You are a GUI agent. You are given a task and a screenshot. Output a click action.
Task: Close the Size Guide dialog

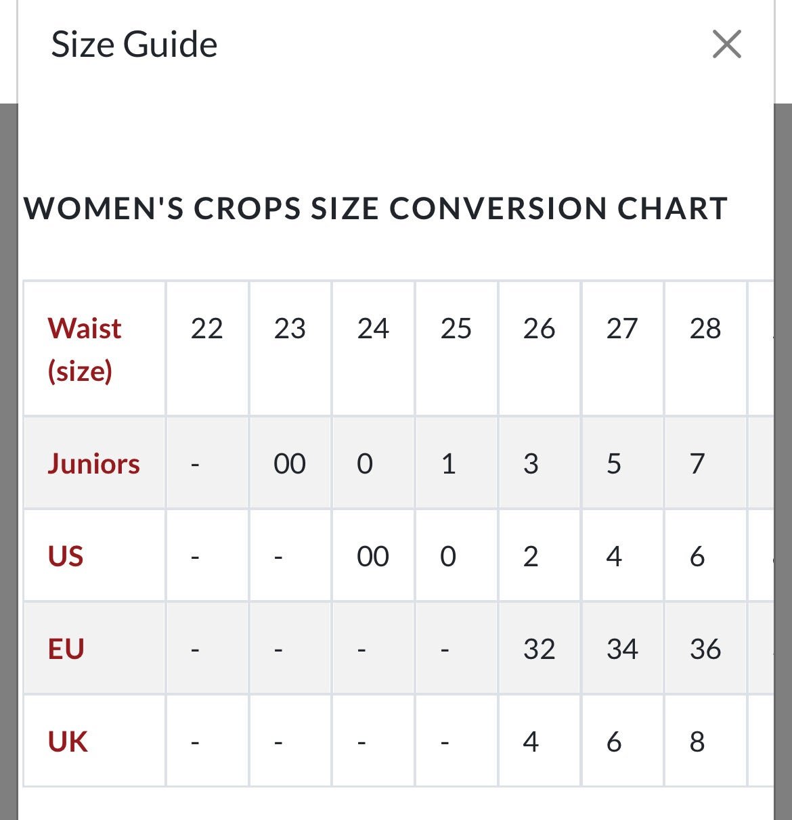tap(727, 45)
